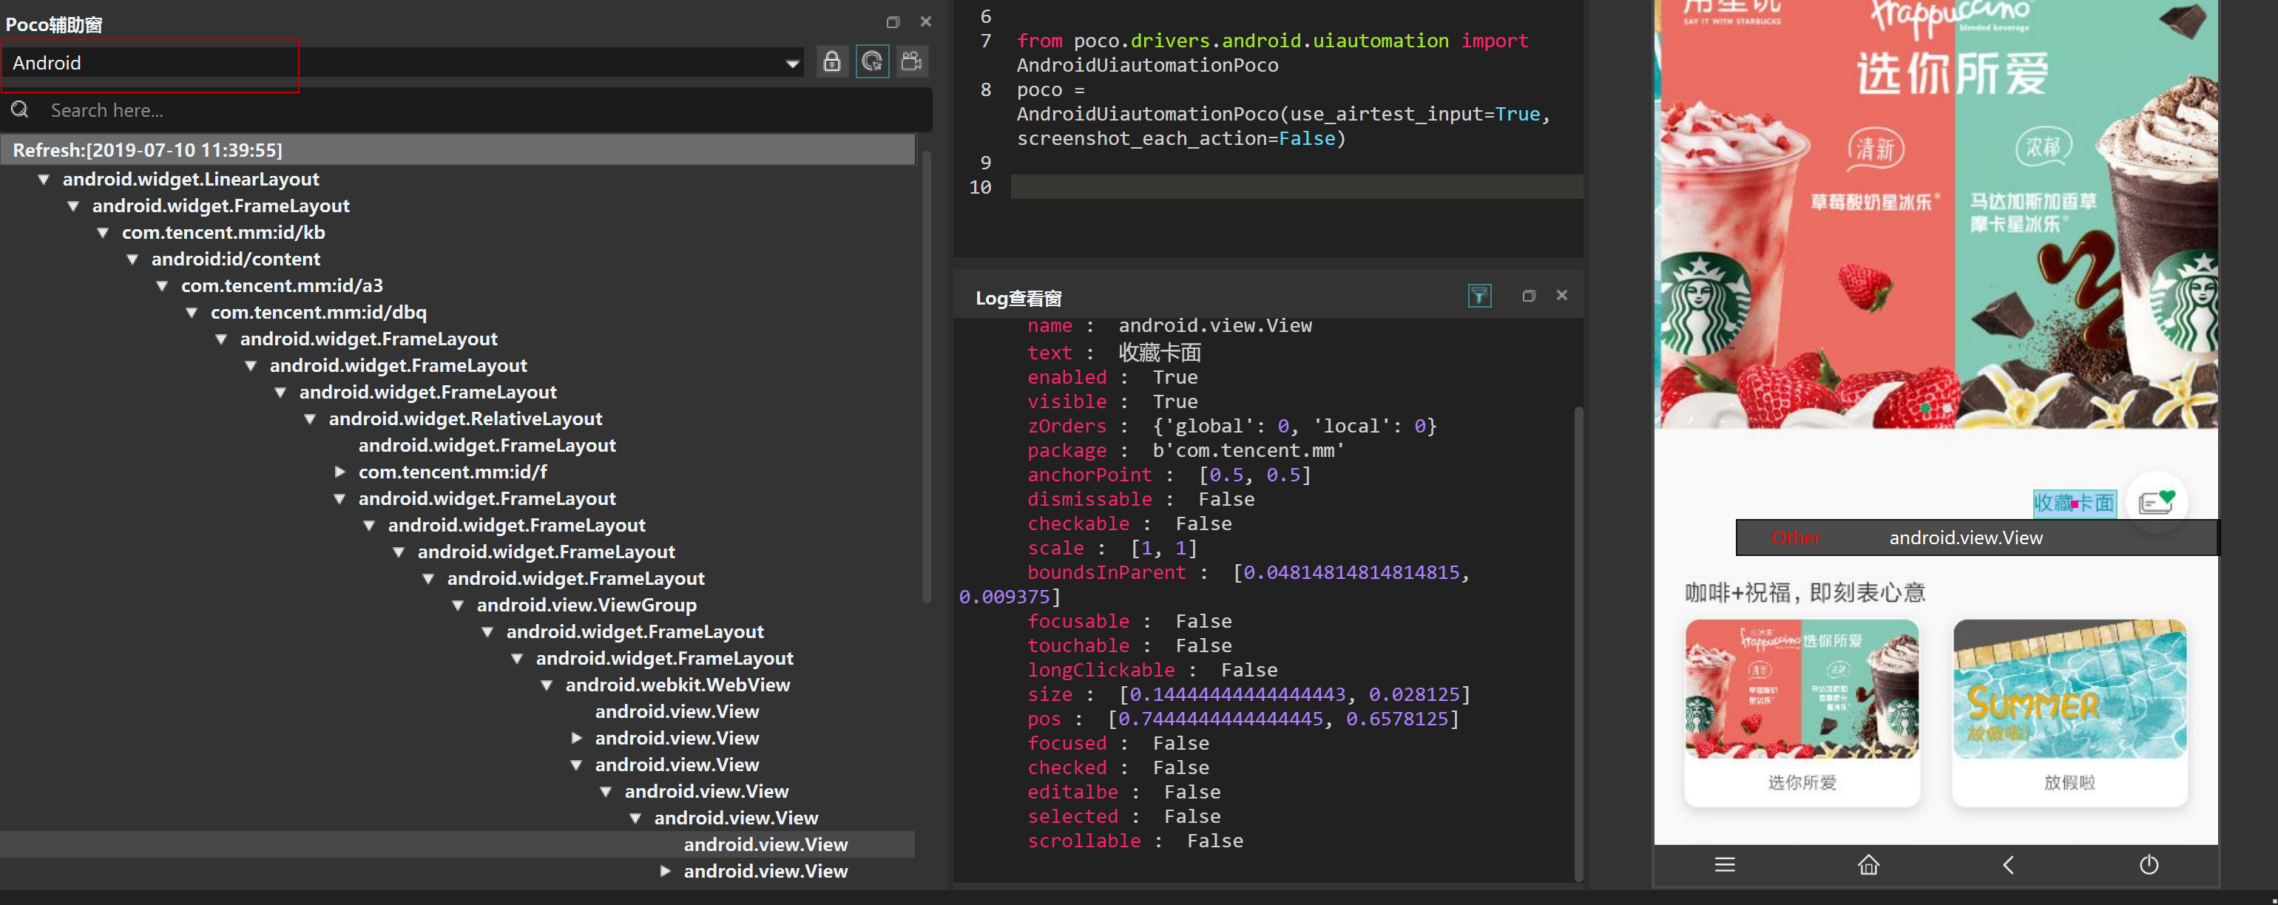The width and height of the screenshot is (2278, 905).
Task: Toggle the Poco inspect mode button
Action: point(872,62)
